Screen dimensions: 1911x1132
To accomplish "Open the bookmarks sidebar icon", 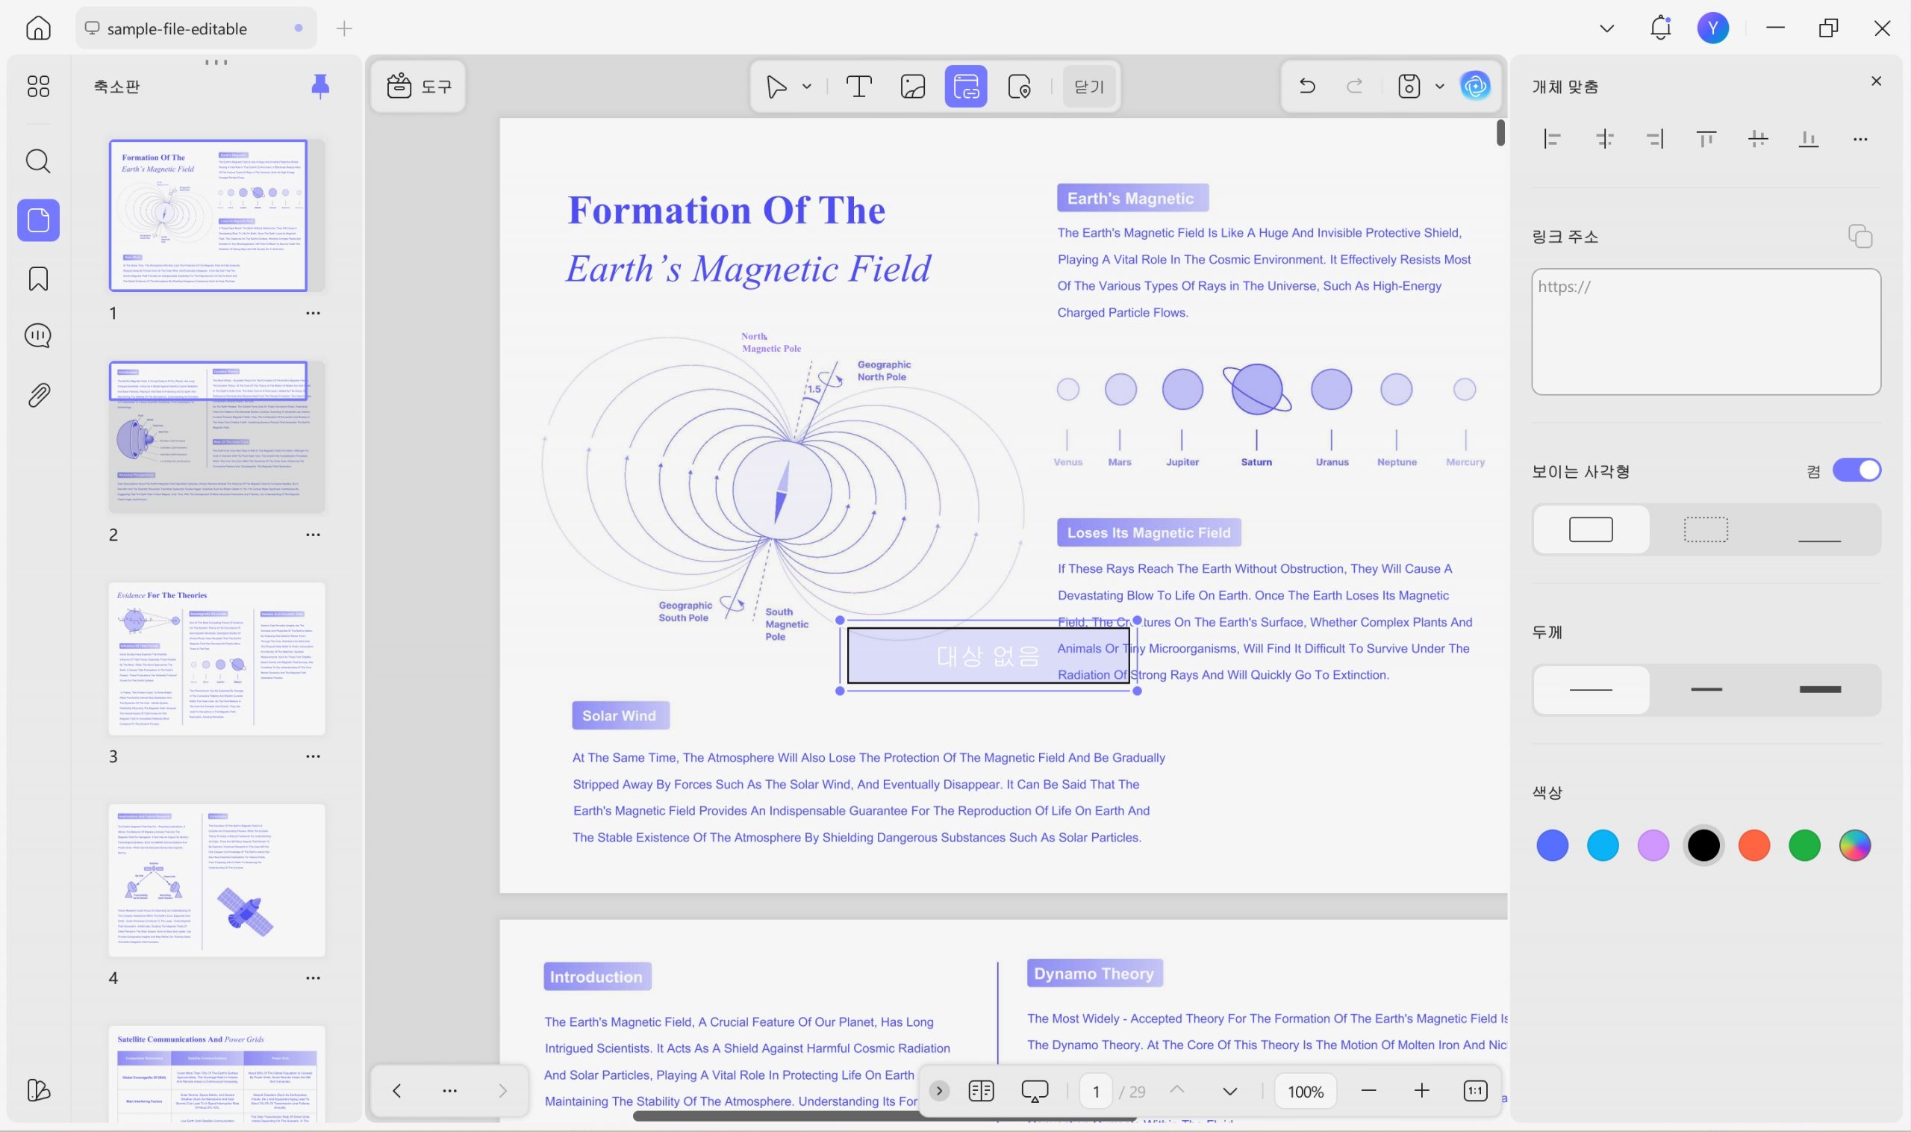I will (x=38, y=279).
